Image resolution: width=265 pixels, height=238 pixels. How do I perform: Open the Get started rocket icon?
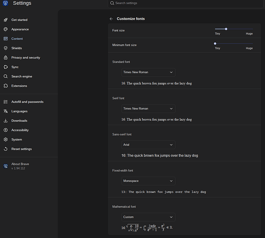pyautogui.click(x=6, y=20)
